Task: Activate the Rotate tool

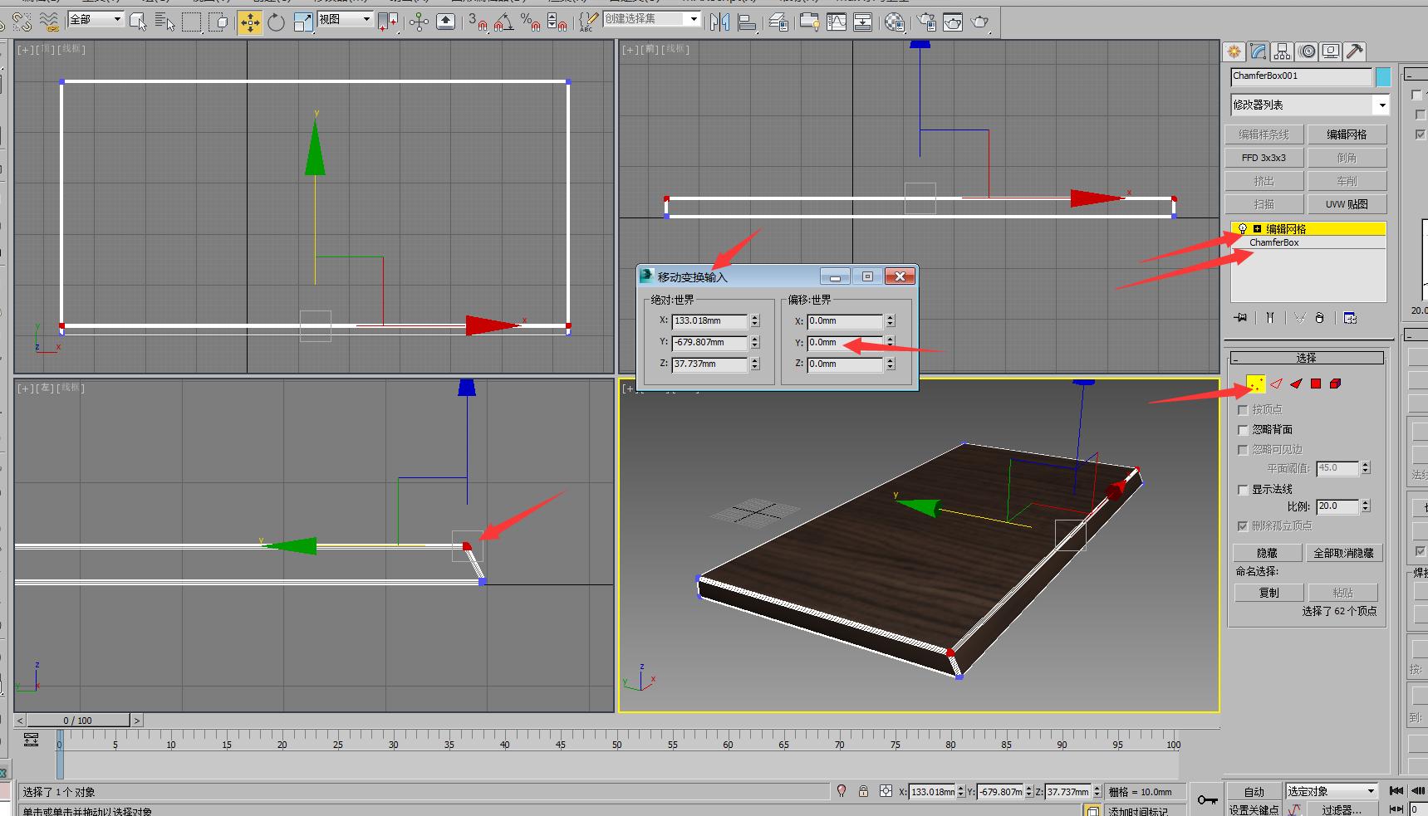Action: (x=277, y=22)
